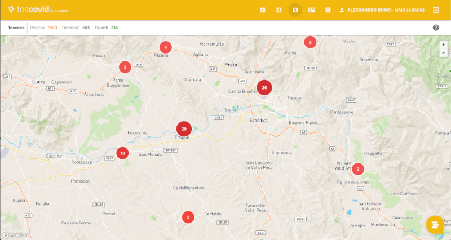Click the Guariti 745 counter

click(107, 28)
